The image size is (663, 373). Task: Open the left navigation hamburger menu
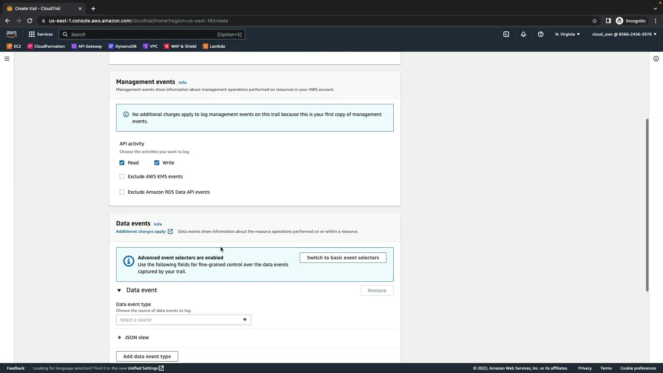[7, 59]
